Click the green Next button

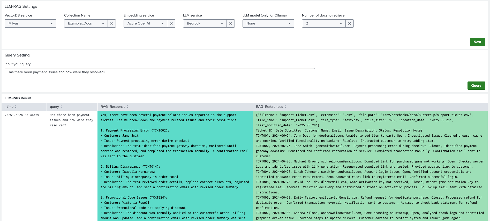[x=477, y=42]
